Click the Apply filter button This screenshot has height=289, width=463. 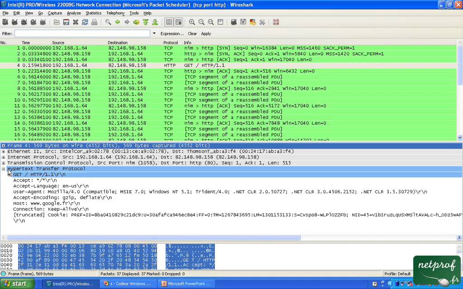coord(206,33)
